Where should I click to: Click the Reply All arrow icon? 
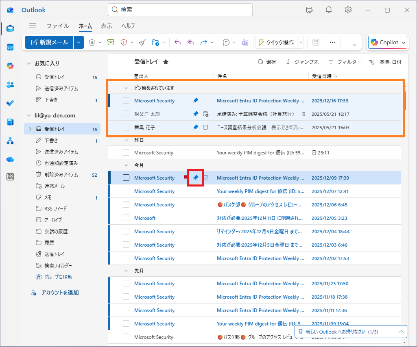click(191, 42)
